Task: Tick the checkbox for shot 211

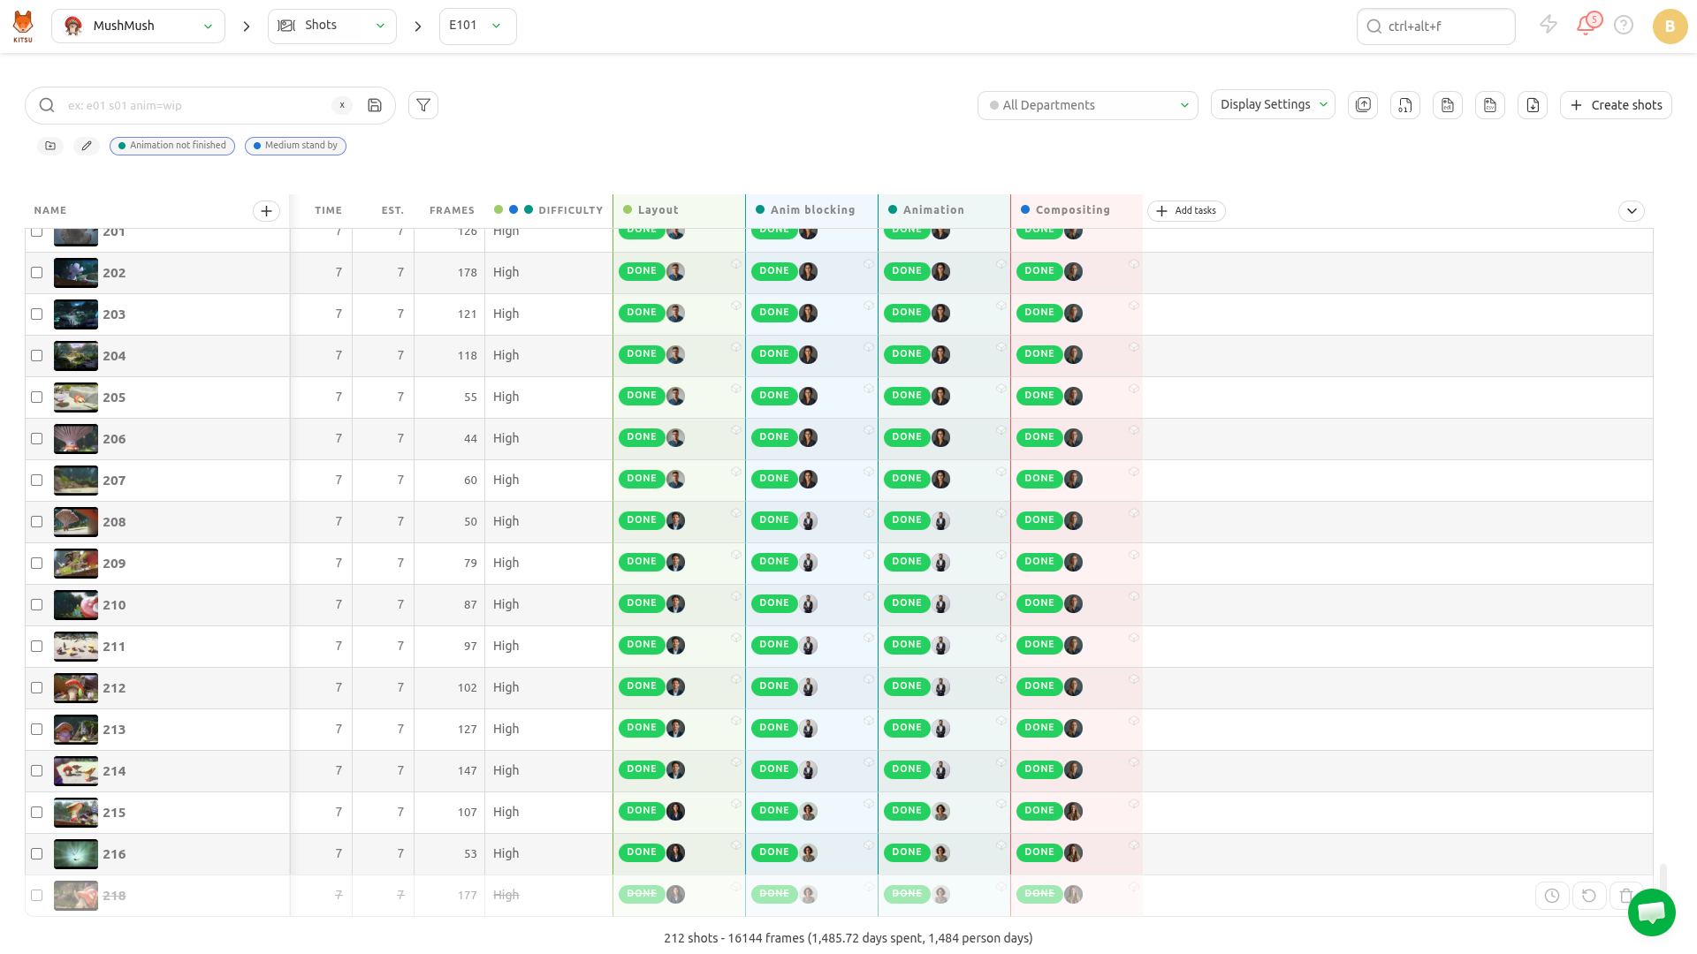Action: pos(37,647)
